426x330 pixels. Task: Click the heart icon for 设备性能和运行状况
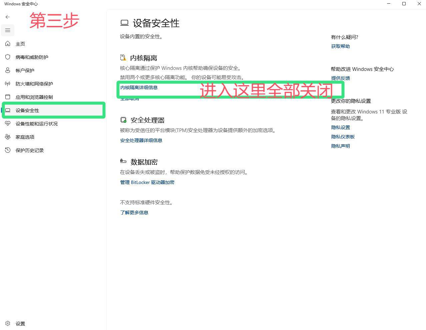click(8, 123)
